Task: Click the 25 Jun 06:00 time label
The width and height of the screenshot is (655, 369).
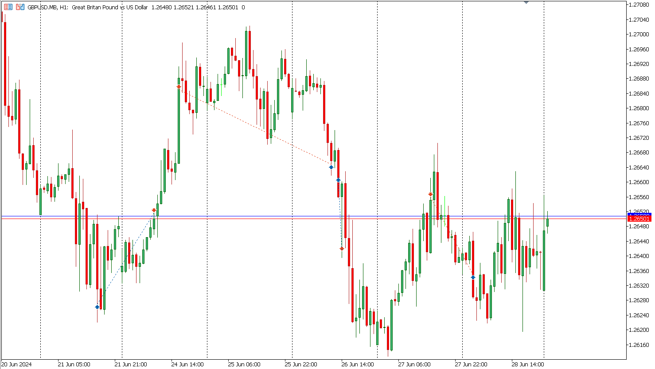Action: [244, 365]
